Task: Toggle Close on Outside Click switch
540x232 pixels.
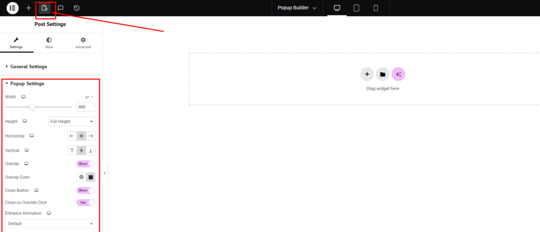Action: click(86, 202)
